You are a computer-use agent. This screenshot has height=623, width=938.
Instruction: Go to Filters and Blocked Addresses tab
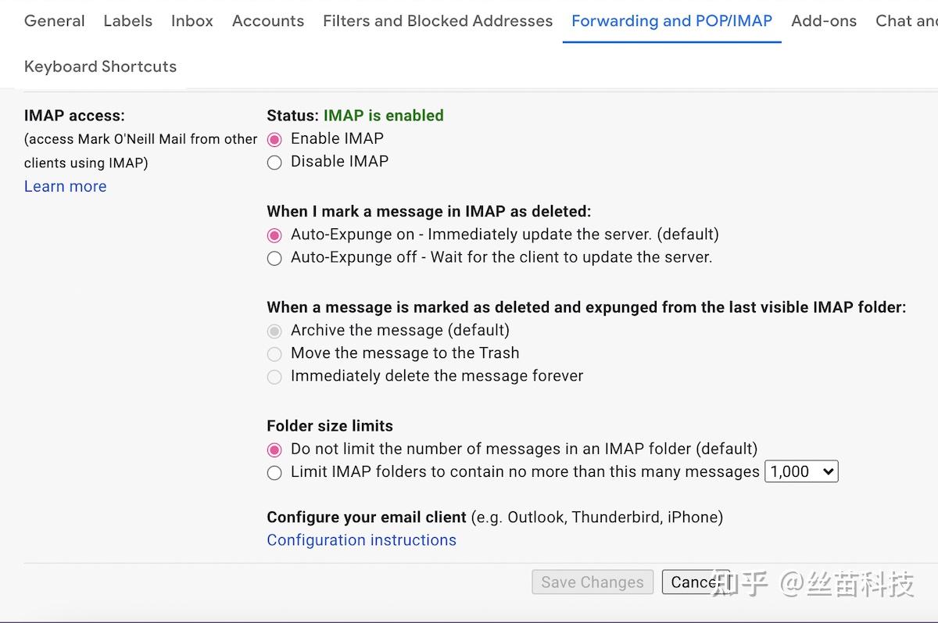[x=437, y=21]
